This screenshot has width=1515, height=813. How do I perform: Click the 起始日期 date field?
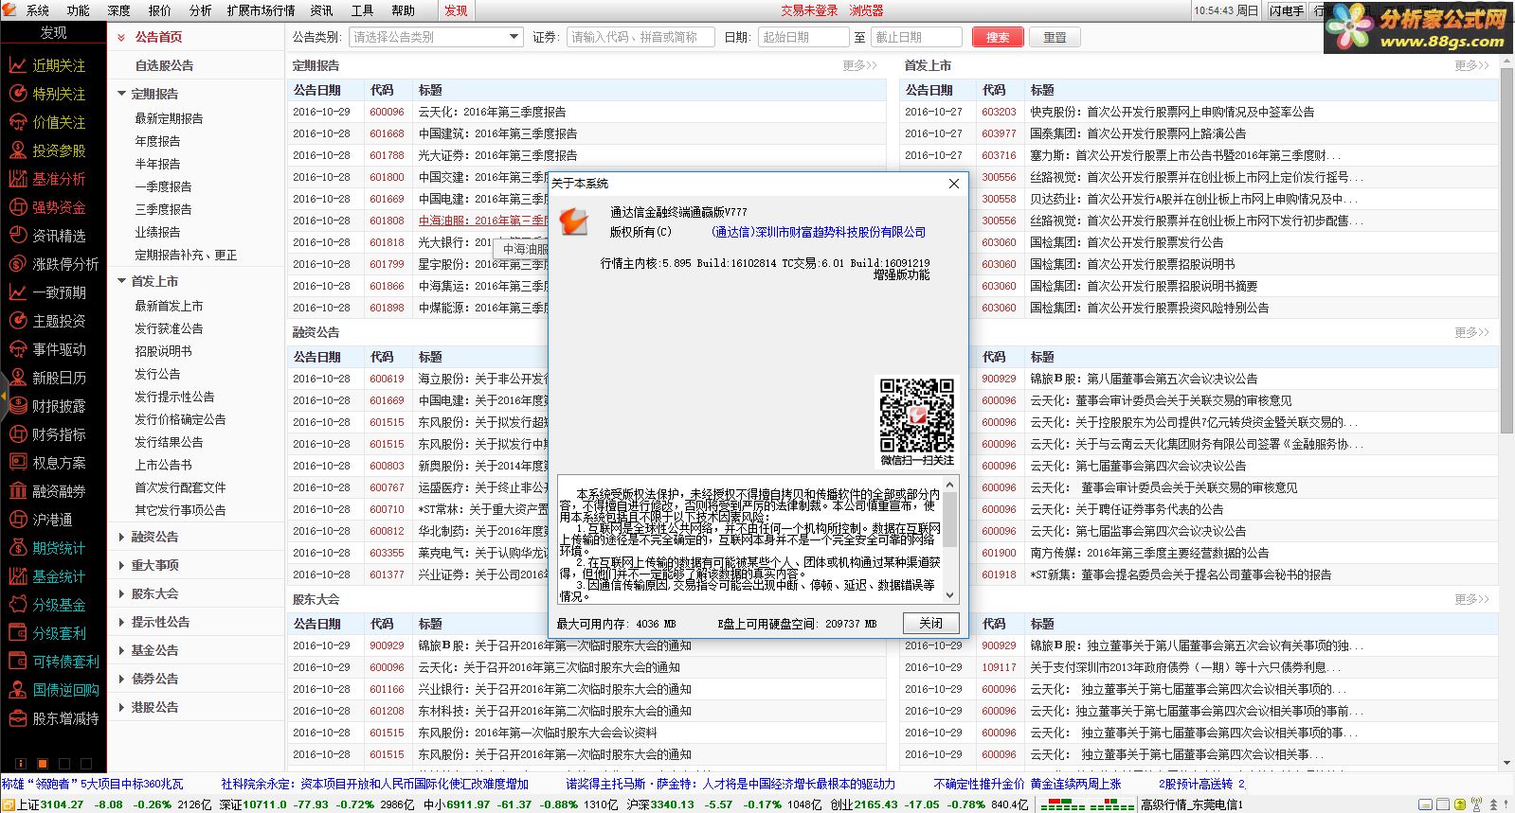(x=803, y=37)
